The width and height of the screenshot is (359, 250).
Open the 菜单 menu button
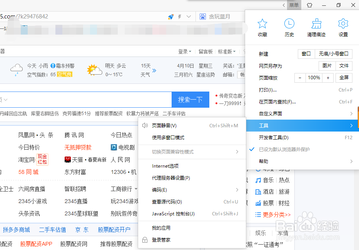tap(294, 5)
